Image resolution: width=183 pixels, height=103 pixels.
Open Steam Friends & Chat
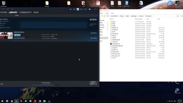[x=93, y=84]
